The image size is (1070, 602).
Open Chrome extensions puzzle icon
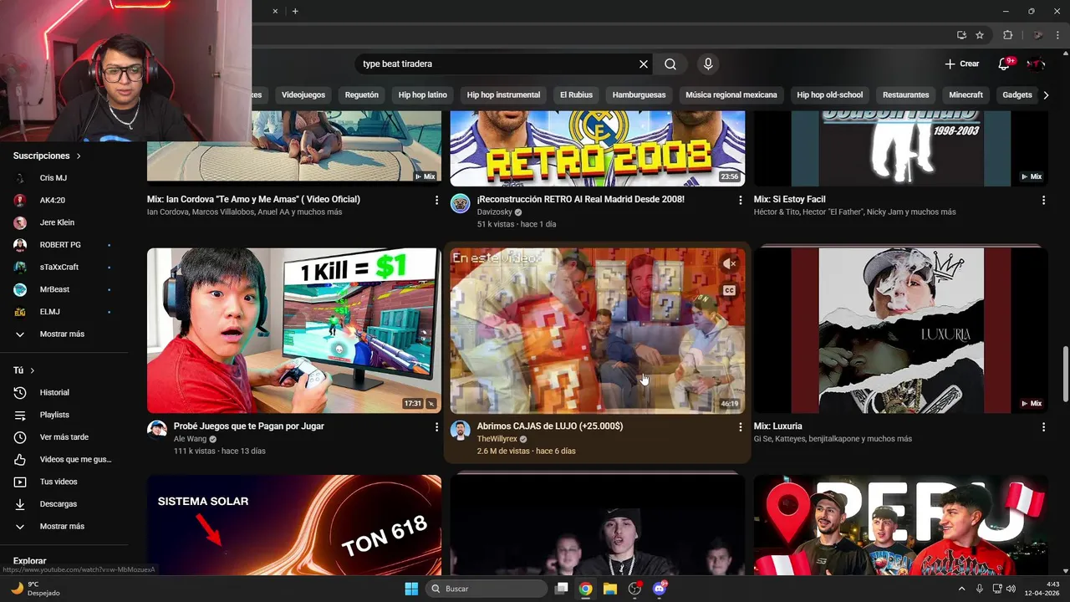[x=1007, y=35]
